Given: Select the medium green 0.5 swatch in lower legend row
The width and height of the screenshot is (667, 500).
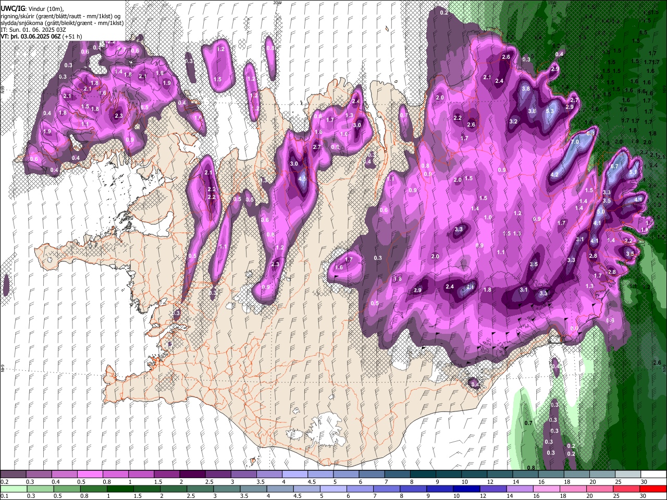Looking at the screenshot, I should [67, 489].
